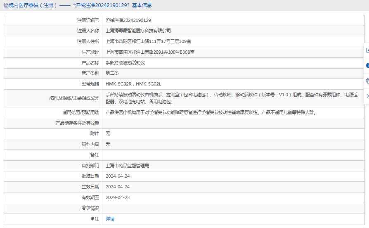Click the 审批部门 label
The width and height of the screenshot is (369, 228).
(90, 166)
